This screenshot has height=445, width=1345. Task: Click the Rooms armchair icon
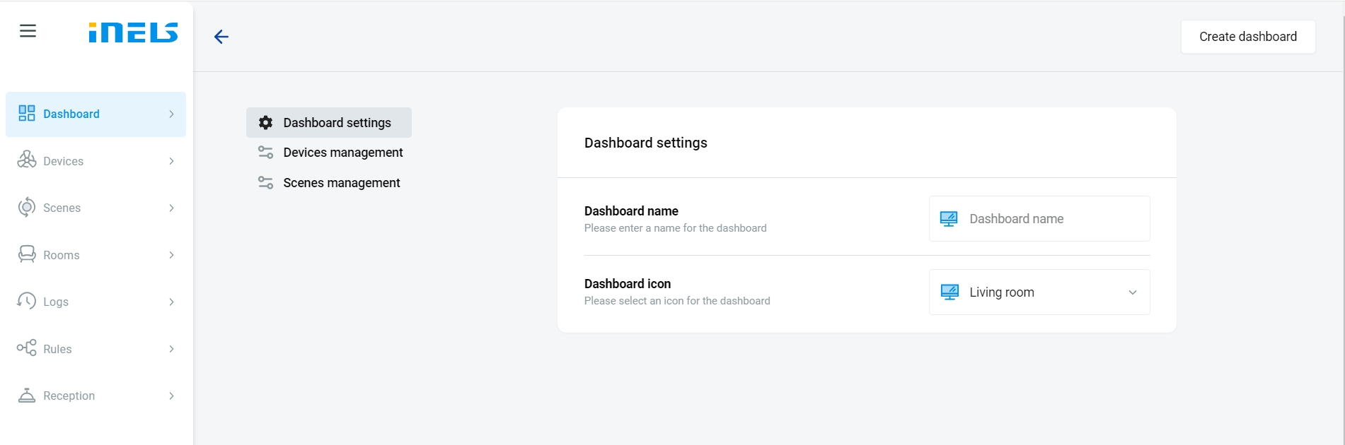[27, 254]
